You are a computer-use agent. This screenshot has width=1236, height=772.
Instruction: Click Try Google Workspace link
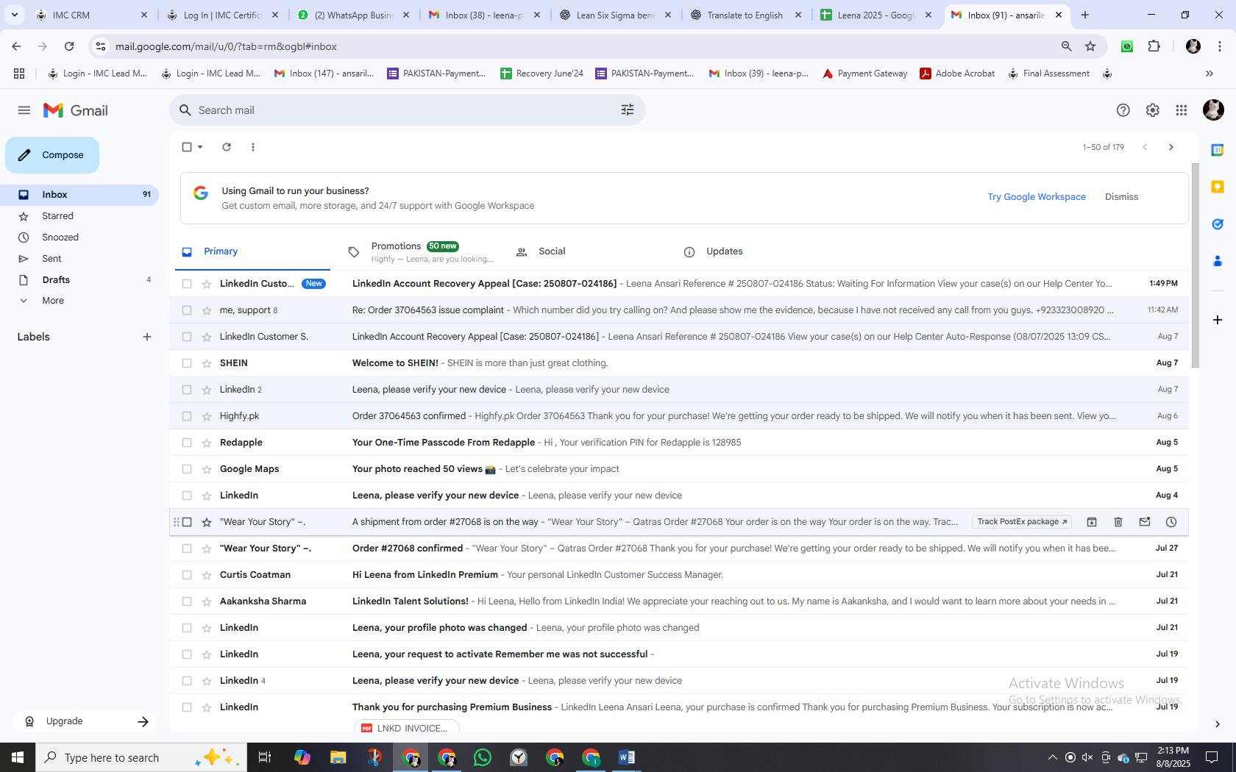pos(1037,197)
